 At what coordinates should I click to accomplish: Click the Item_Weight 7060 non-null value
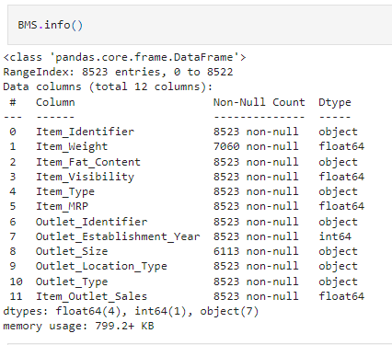pos(256,146)
